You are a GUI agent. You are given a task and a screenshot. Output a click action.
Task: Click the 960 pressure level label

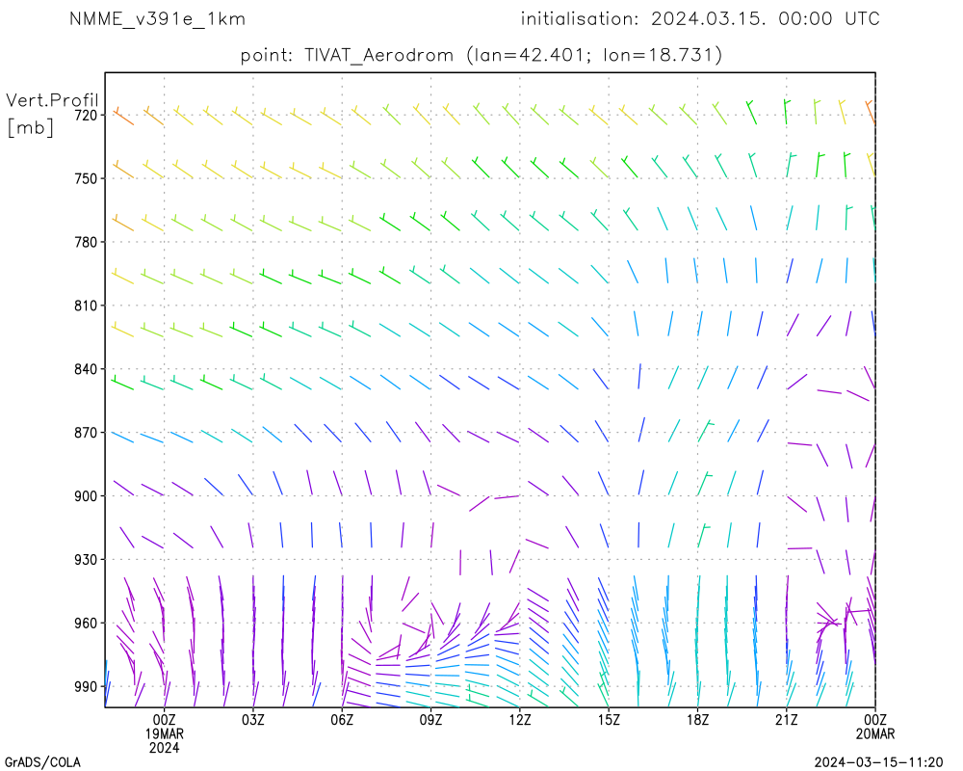(87, 624)
